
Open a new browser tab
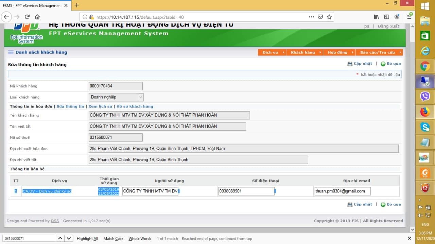pyautogui.click(x=76, y=5)
